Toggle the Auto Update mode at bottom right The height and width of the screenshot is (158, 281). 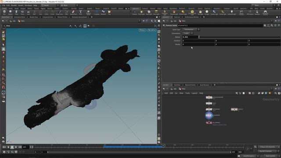tap(270, 156)
